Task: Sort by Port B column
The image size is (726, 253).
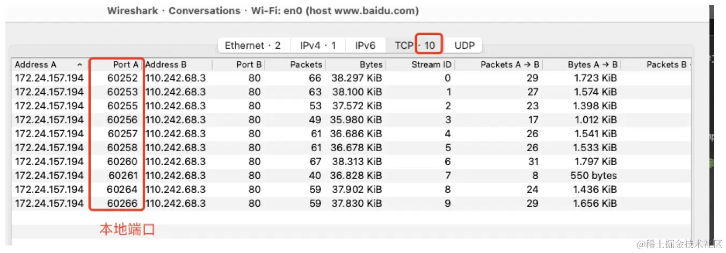Action: pos(239,65)
